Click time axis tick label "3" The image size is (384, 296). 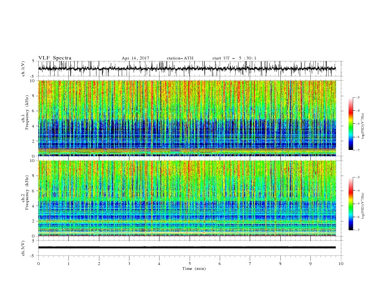tap(129, 264)
